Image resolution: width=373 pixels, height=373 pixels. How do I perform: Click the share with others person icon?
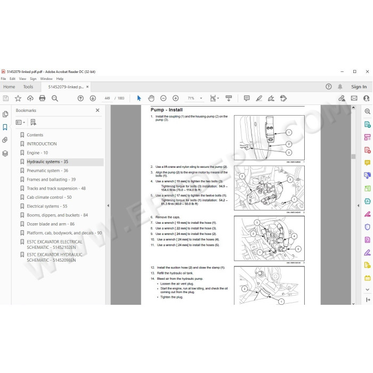[x=367, y=98]
